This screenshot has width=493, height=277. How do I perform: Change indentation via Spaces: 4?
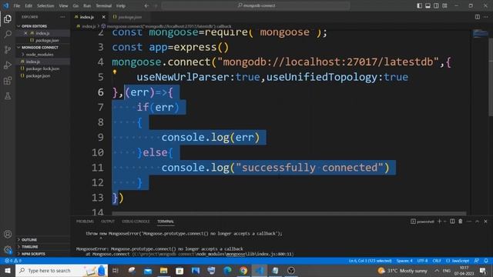404,261
